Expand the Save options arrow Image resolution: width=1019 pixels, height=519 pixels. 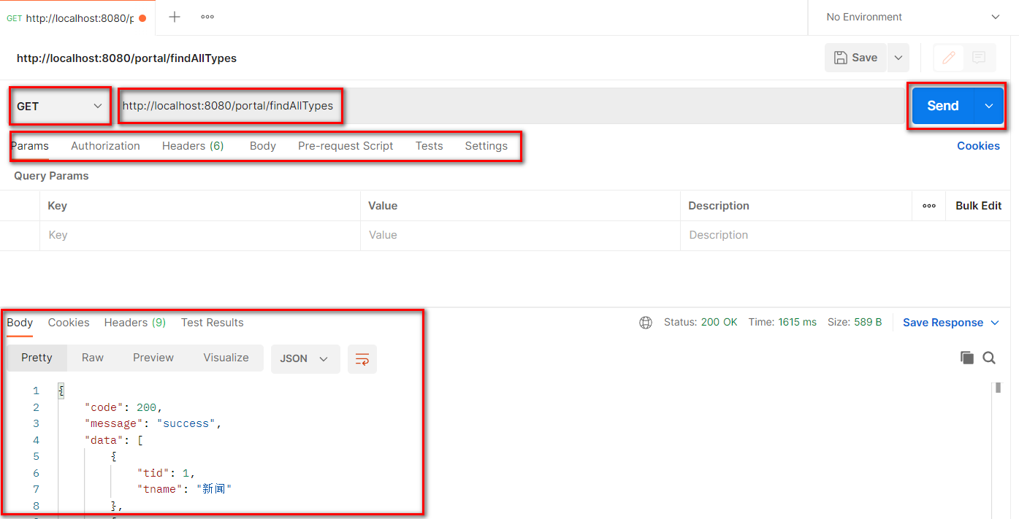click(x=898, y=58)
